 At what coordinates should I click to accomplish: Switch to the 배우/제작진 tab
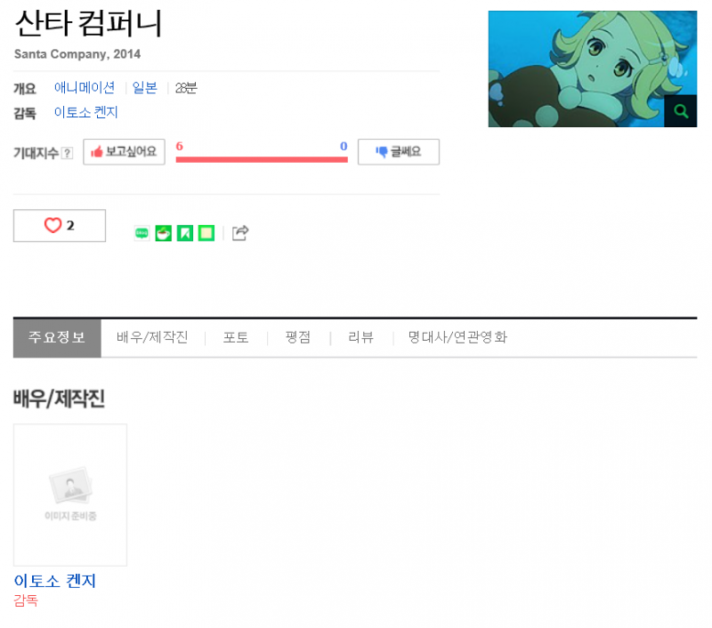coord(152,338)
